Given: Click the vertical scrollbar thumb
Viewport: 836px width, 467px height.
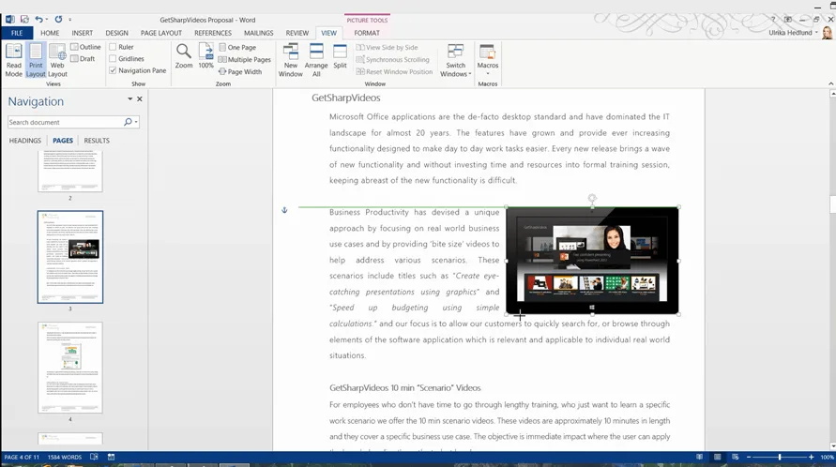Looking at the screenshot, I should [832, 204].
